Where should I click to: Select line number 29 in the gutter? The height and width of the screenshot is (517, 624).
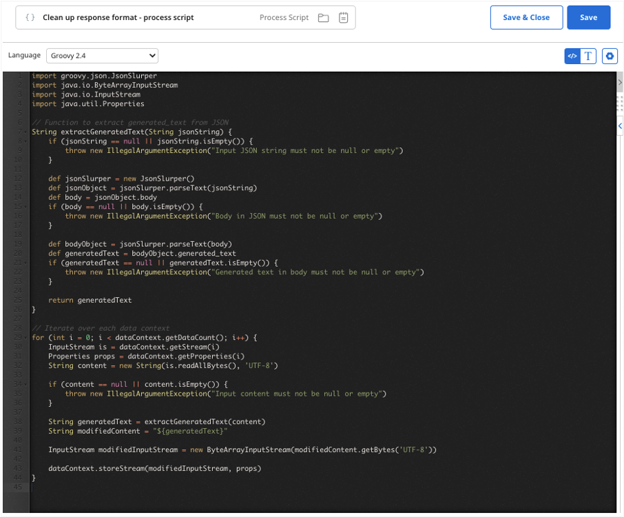point(18,337)
